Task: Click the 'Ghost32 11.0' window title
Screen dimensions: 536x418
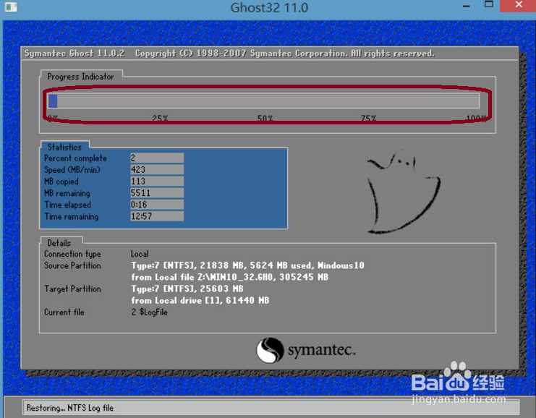Action: (x=269, y=7)
